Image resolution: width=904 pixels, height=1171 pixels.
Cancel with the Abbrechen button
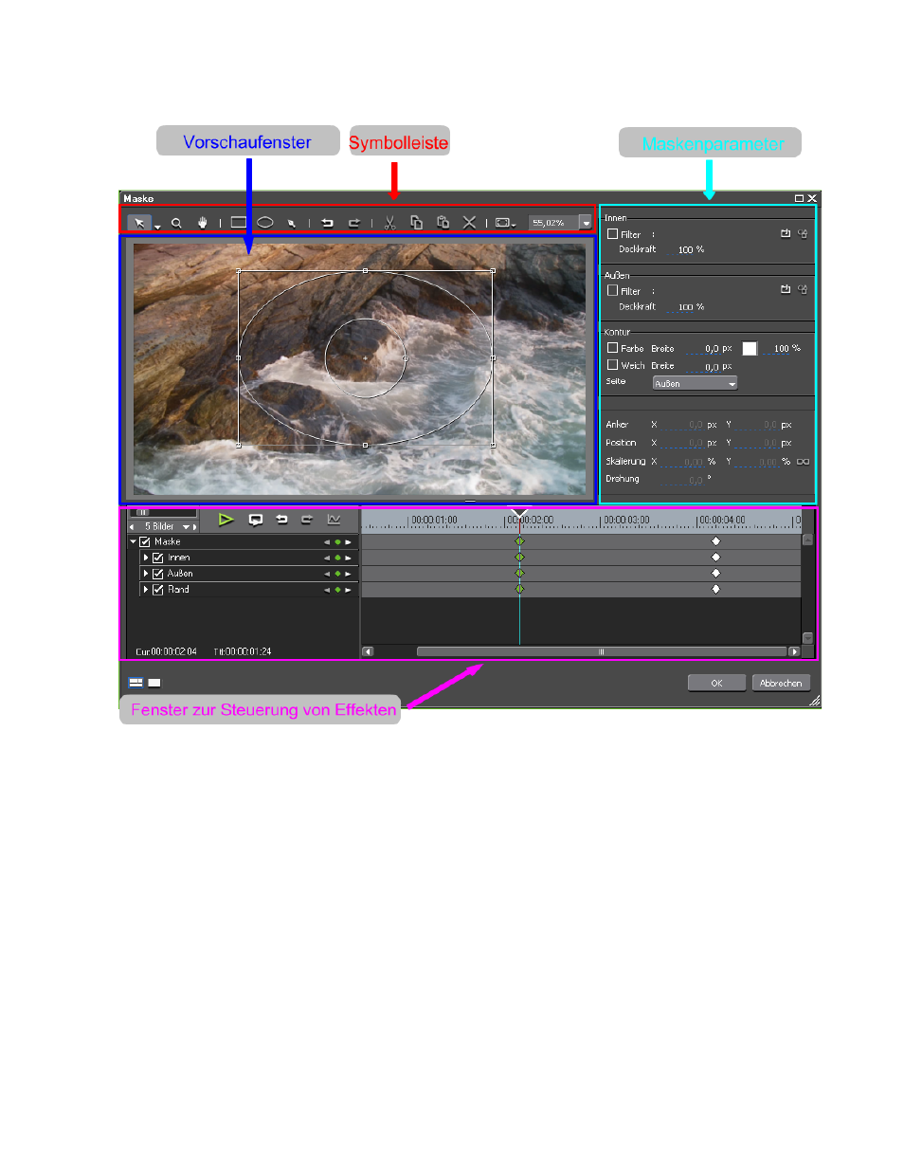pos(781,683)
